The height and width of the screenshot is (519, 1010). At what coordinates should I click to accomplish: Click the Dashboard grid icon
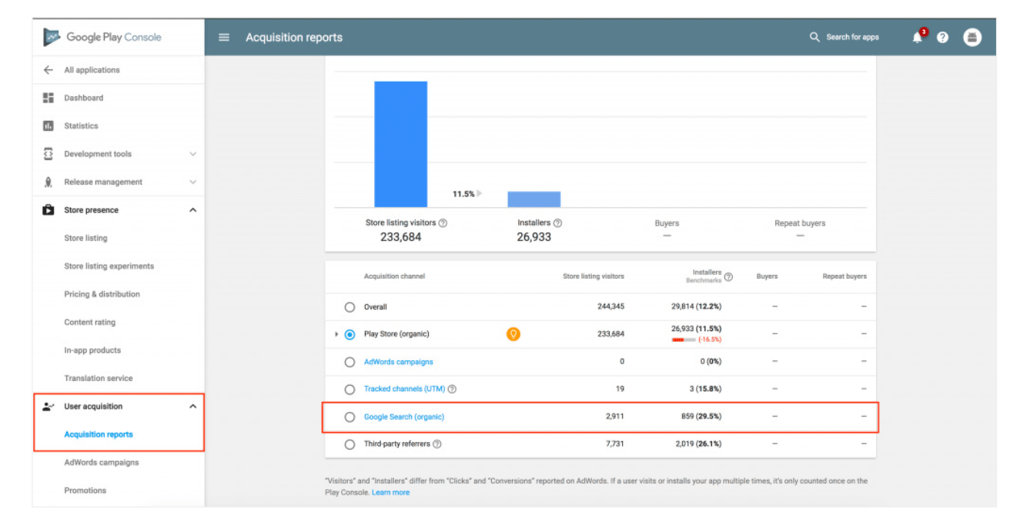pos(48,98)
